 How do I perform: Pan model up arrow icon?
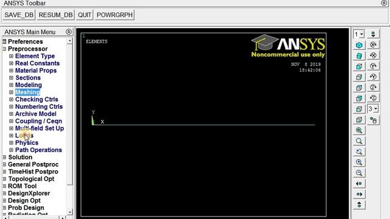pos(359,205)
